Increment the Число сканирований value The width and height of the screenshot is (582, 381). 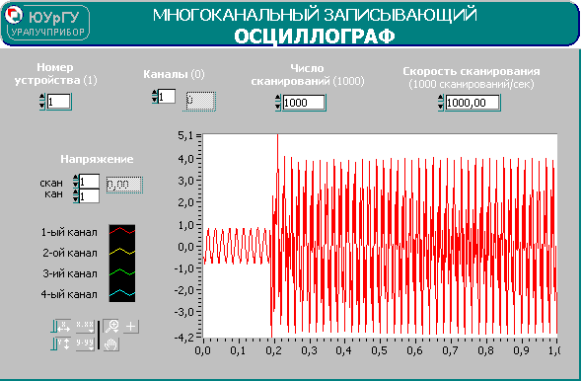click(x=278, y=99)
